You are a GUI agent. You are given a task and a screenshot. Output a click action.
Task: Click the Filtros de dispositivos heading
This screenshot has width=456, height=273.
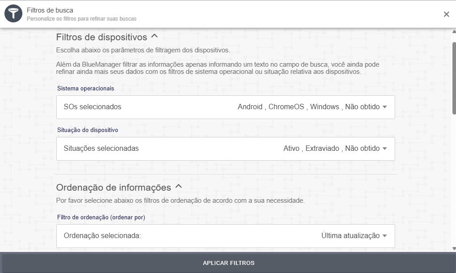point(101,37)
